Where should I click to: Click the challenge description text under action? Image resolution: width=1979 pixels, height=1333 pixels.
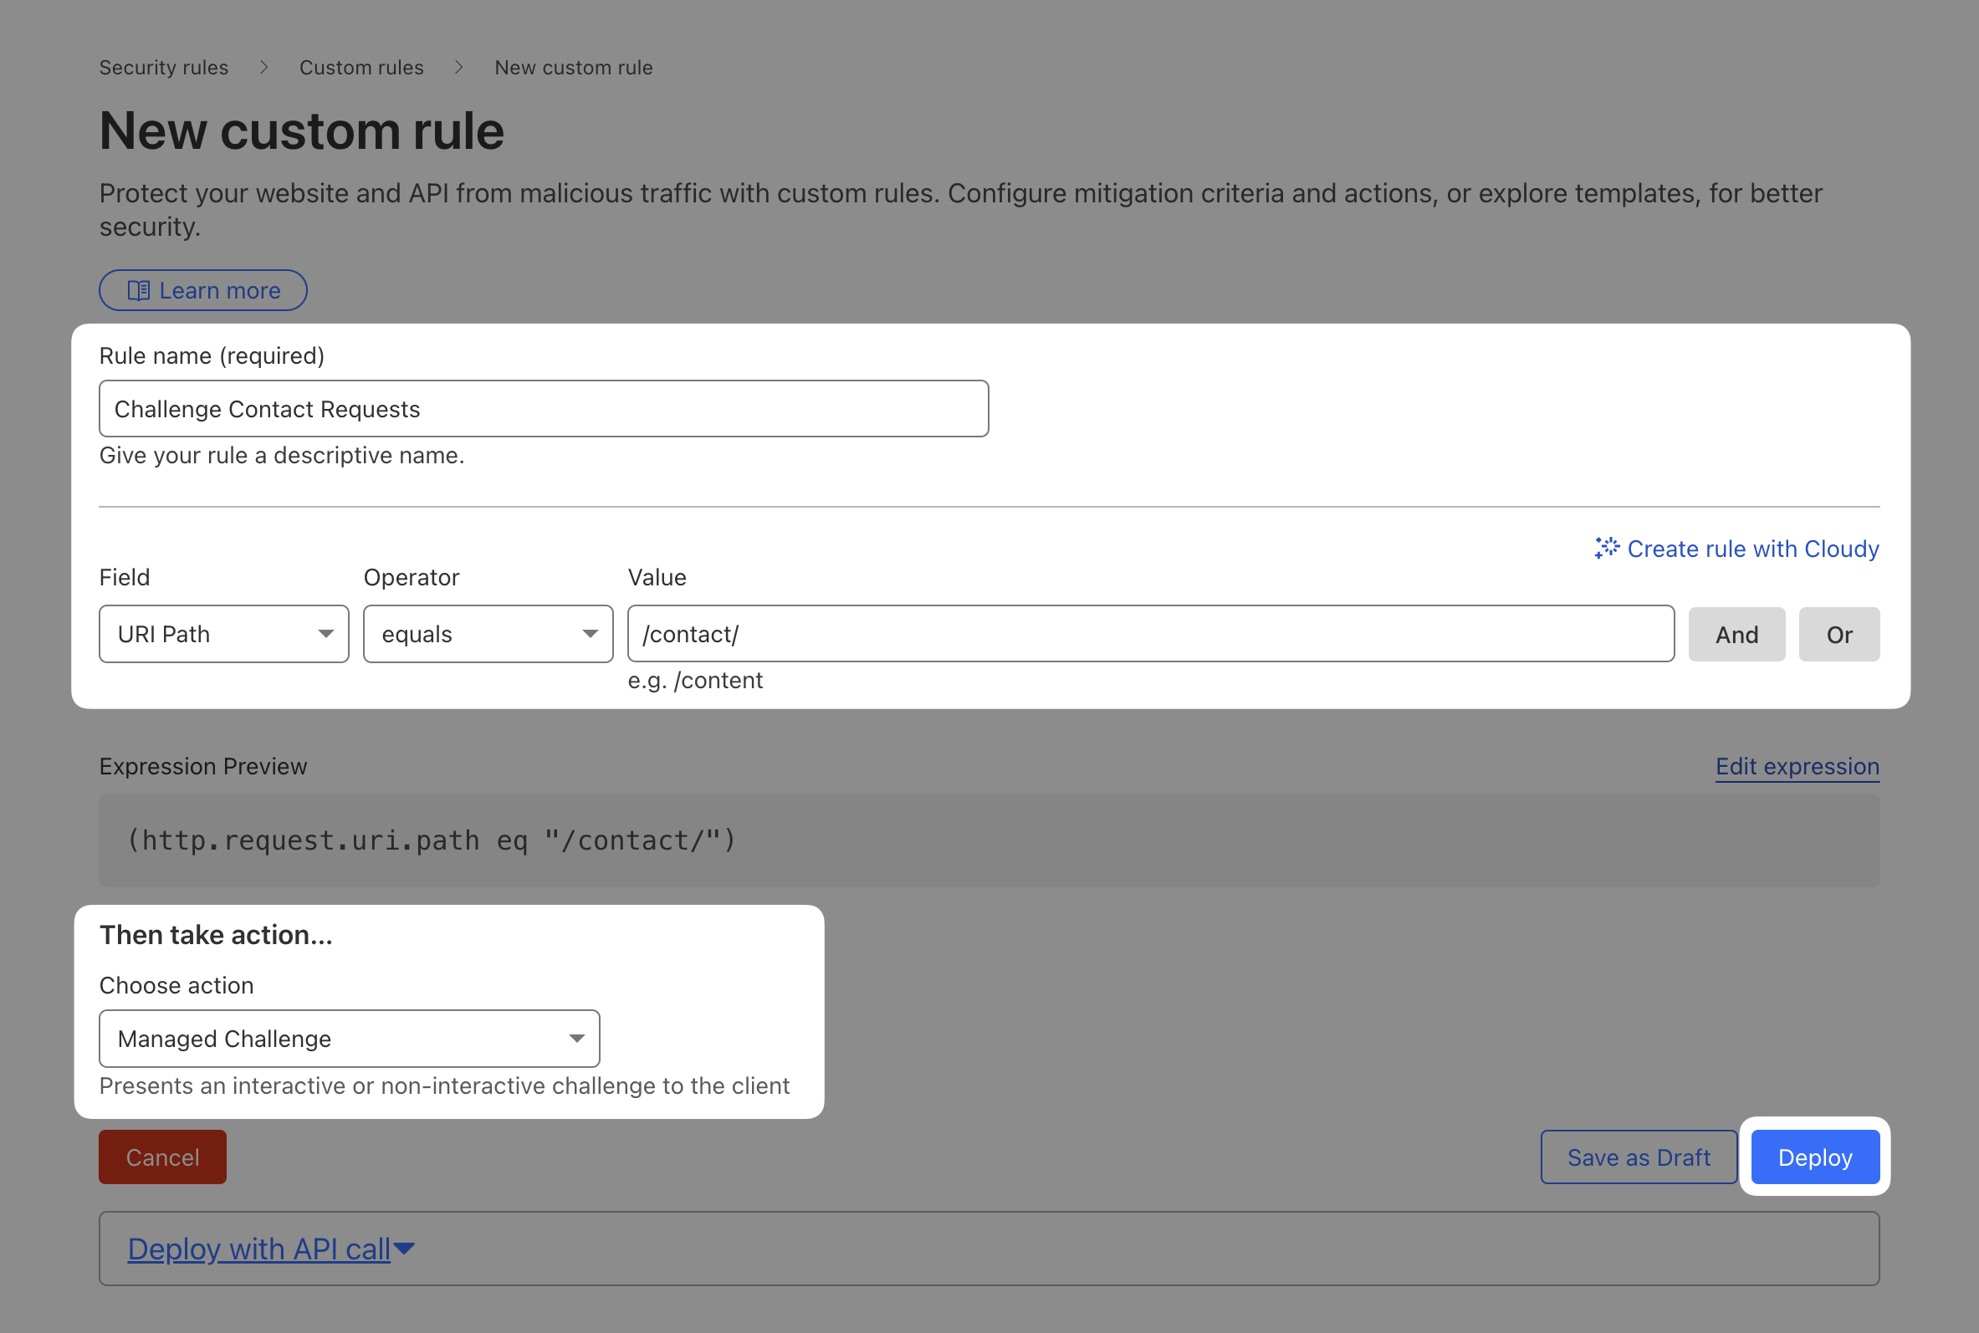[x=445, y=1086]
